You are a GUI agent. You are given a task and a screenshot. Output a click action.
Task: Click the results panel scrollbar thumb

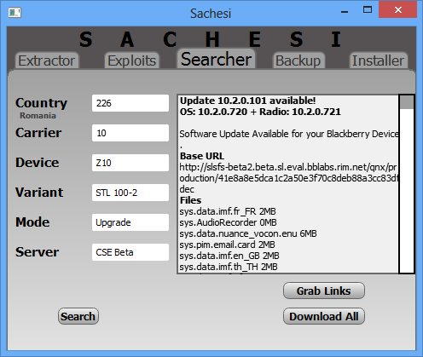point(407,102)
